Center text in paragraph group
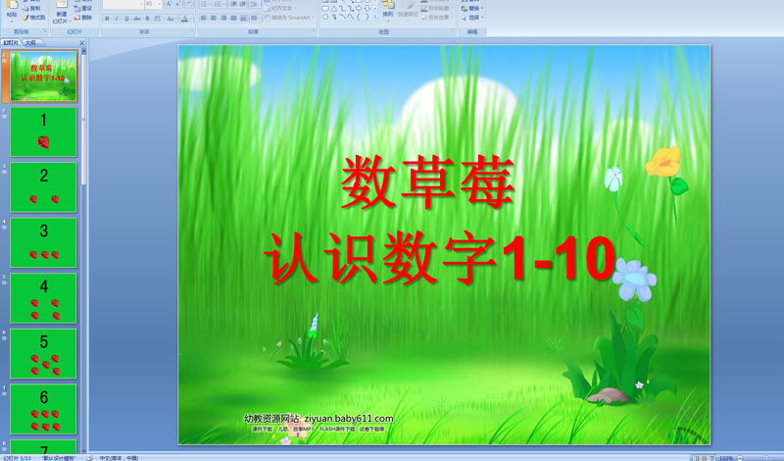The height and width of the screenshot is (461, 784). click(214, 18)
